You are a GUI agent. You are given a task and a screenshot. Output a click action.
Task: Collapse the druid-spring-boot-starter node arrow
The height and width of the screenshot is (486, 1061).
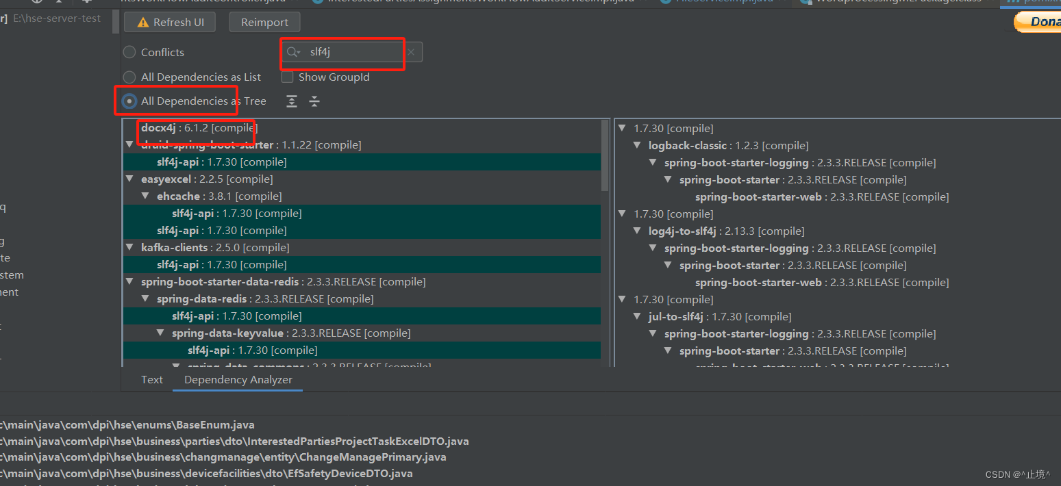(129, 145)
